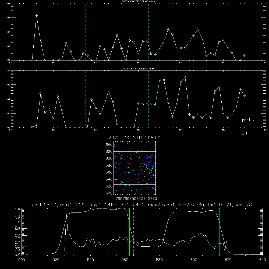Click the '2022-06-27T20:08:00 dawn' plot title

coord(138,1)
